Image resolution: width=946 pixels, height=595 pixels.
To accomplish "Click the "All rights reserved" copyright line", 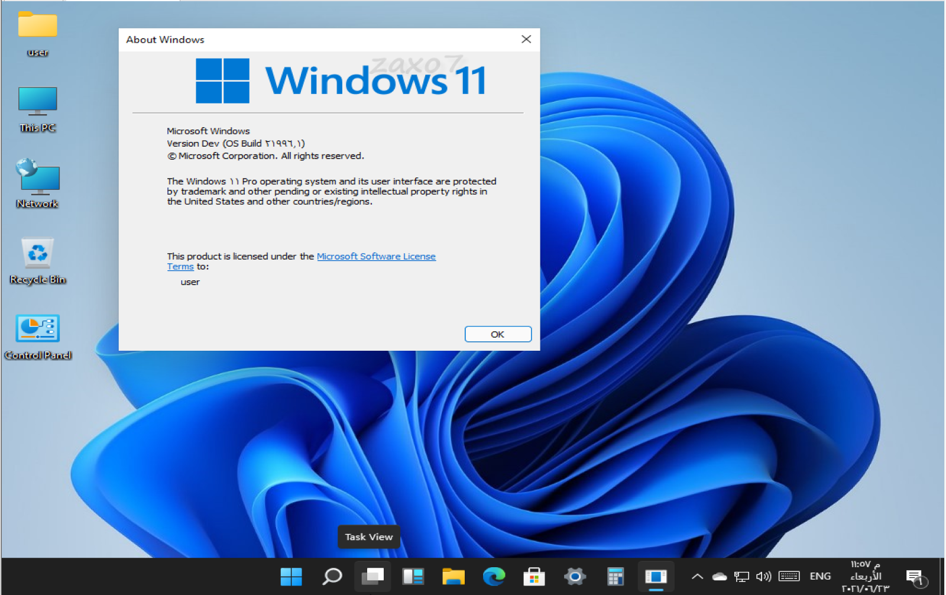I will click(265, 156).
